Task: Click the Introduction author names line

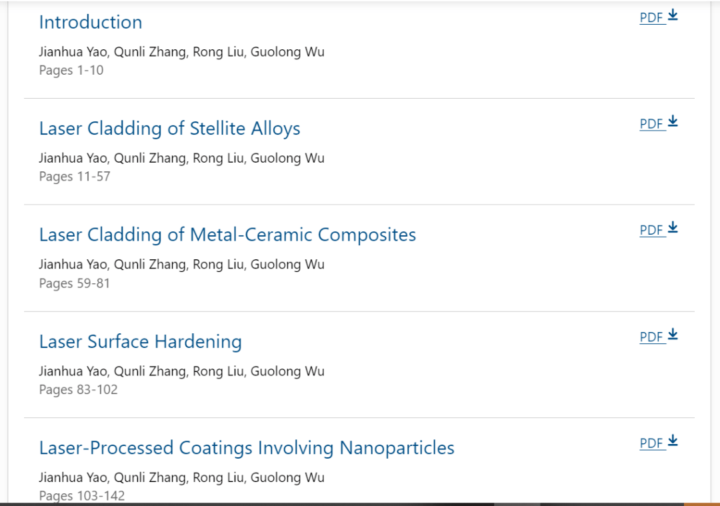Action: point(181,51)
